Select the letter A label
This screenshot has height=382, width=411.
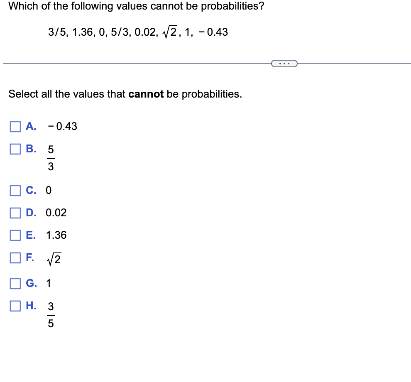click(29, 126)
